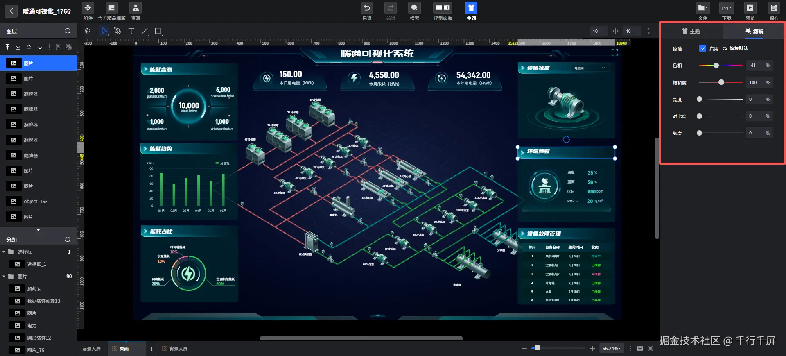
Task: Select the 数据装饰动效33 item
Action: [x=38, y=301]
